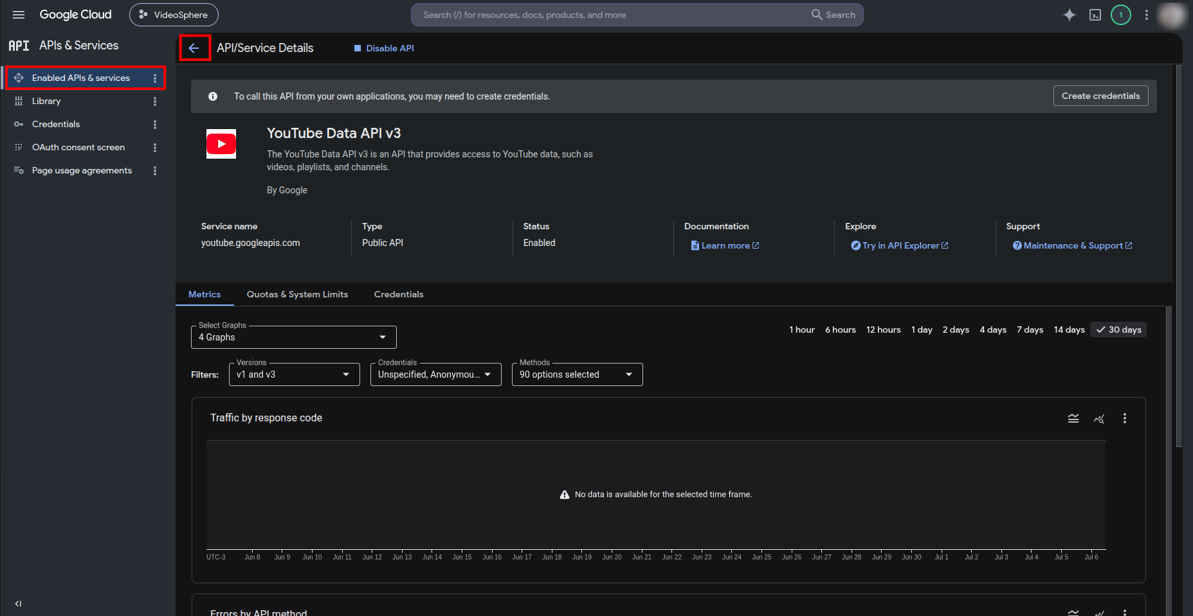The image size is (1193, 616).
Task: Click the APIs & Services API icon
Action: click(19, 46)
